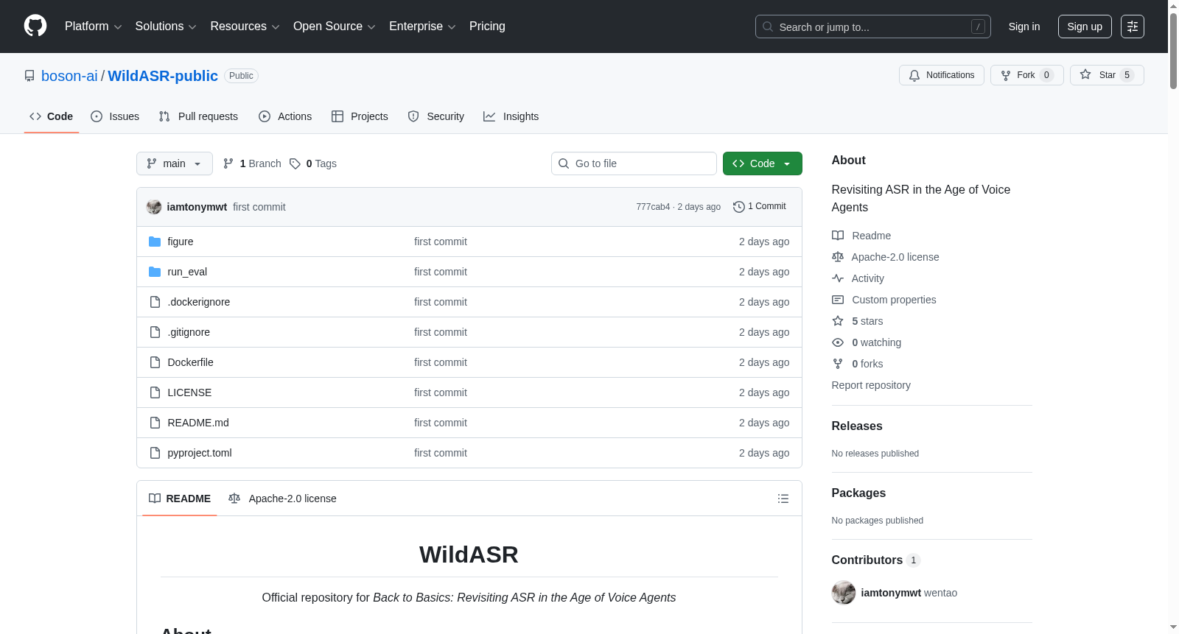Click the contributor avatar for iamtonymwt
Image resolution: width=1179 pixels, height=634 pixels.
[x=844, y=593]
